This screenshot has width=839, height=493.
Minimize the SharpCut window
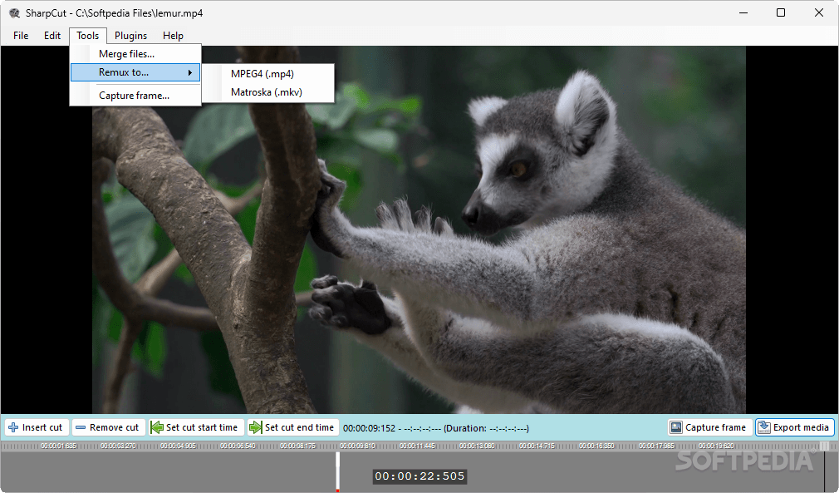743,12
